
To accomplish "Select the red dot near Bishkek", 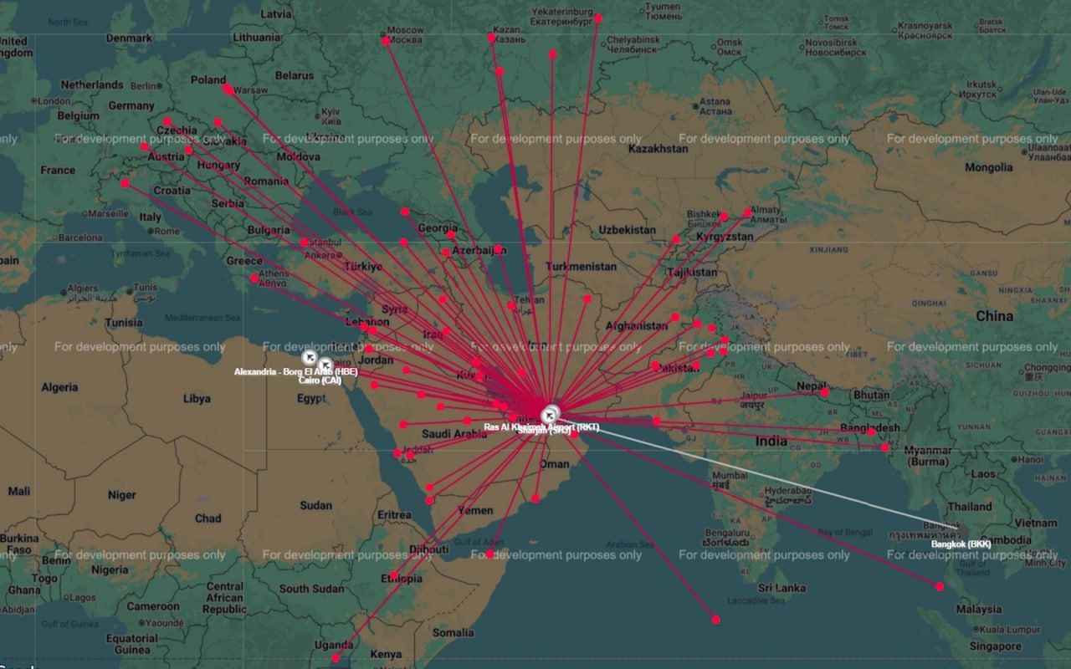I will point(724,217).
